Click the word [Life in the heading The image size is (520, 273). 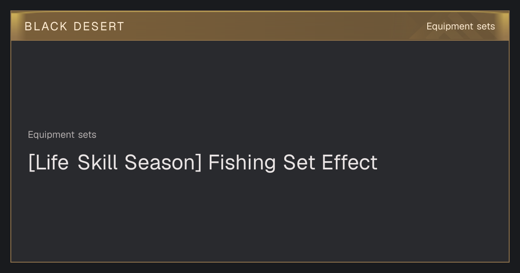tap(48, 162)
